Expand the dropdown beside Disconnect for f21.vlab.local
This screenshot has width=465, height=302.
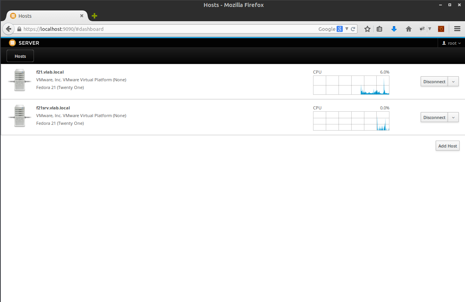coord(453,82)
